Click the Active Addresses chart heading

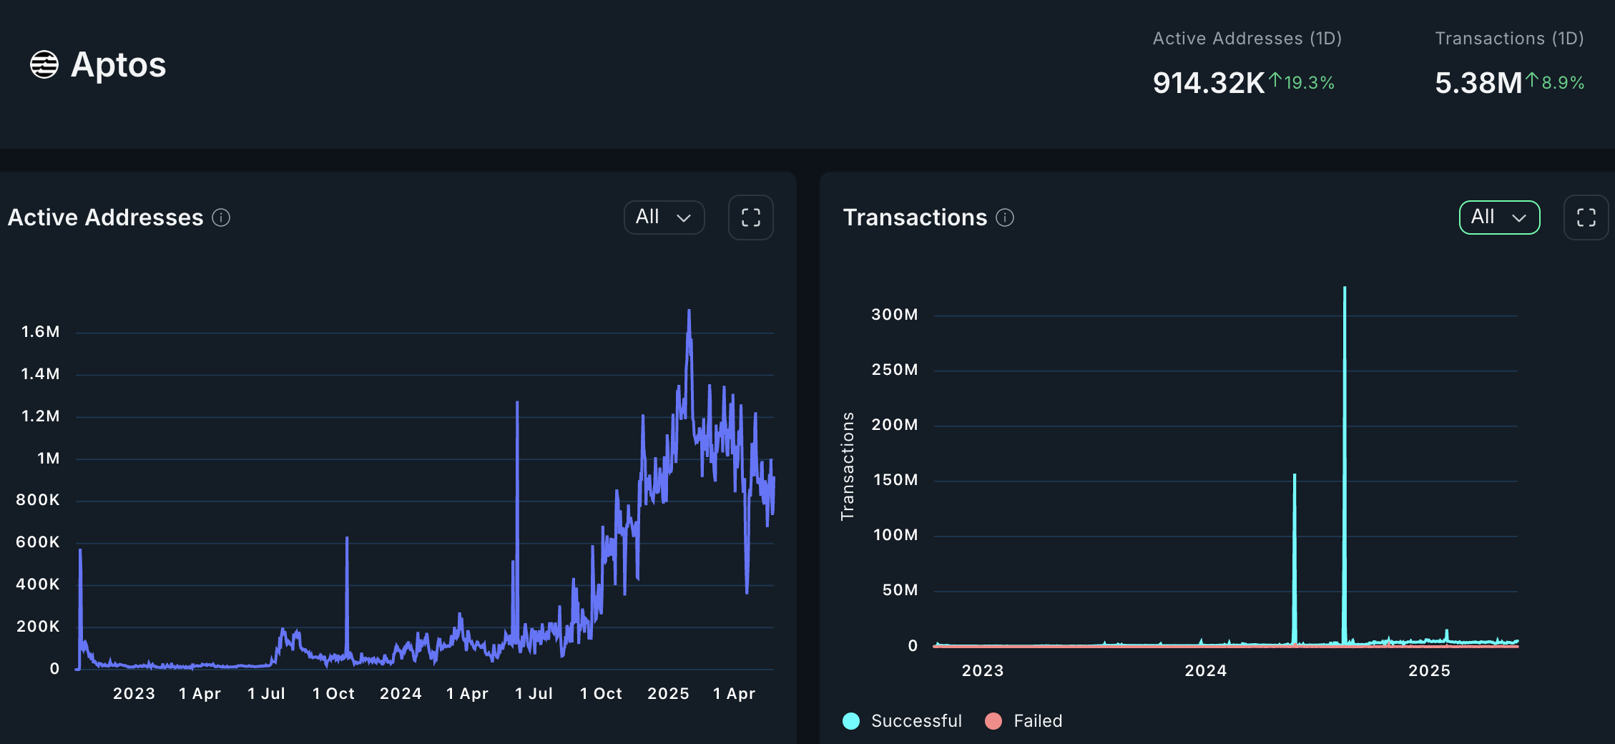tap(106, 217)
